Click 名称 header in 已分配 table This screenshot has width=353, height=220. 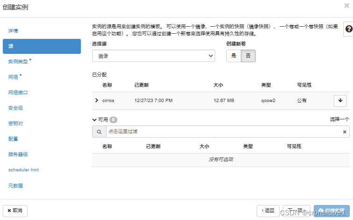[x=107, y=85]
